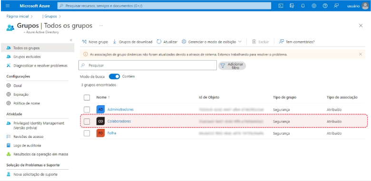Click Atribuído in the Administradores row
This screenshot has height=181, width=371.
334,109
